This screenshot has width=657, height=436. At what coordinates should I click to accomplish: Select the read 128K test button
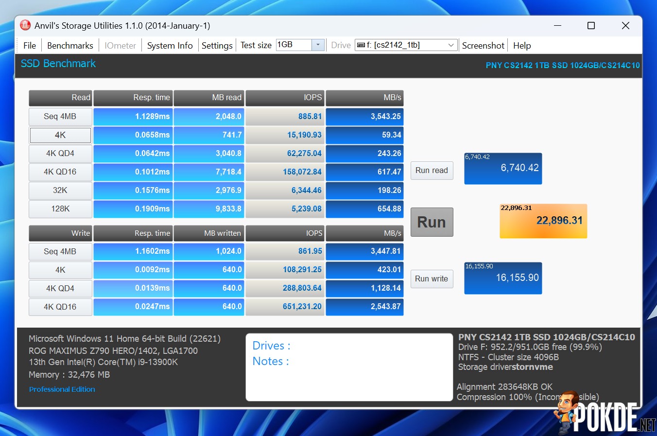pyautogui.click(x=60, y=209)
